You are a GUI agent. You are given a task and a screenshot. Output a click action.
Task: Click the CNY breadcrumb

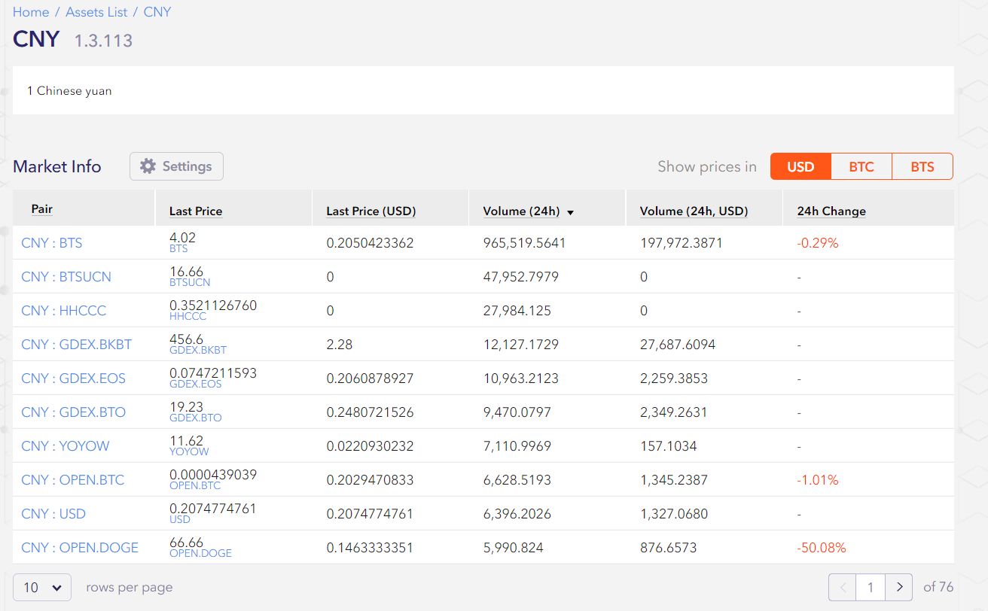157,12
